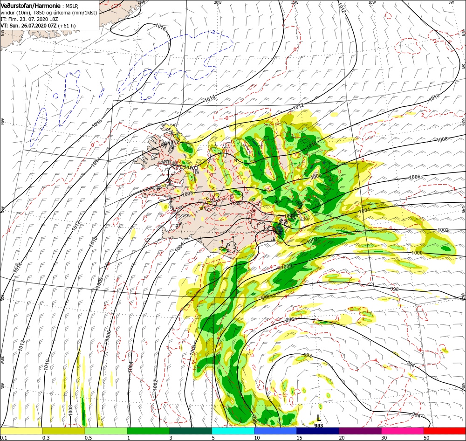The image size is (466, 441).
Task: Click the '0.5' legend scale value
Action: click(x=88, y=437)
